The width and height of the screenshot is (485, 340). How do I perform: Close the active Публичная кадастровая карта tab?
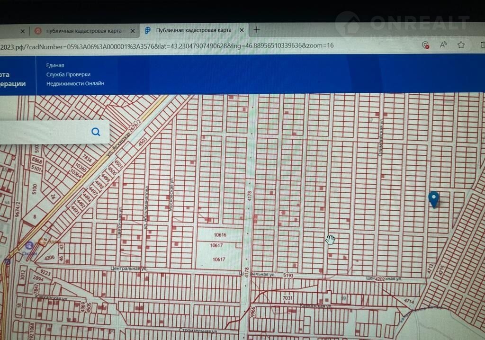coord(242,30)
